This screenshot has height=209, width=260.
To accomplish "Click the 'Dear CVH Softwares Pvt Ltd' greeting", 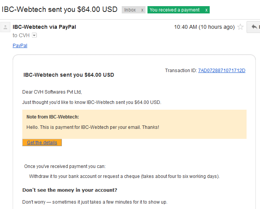I will (x=52, y=92).
